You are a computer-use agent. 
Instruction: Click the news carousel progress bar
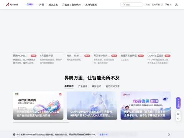point(41,122)
